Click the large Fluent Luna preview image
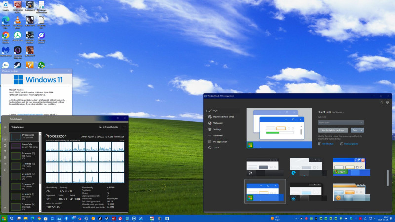 [x=279, y=128]
